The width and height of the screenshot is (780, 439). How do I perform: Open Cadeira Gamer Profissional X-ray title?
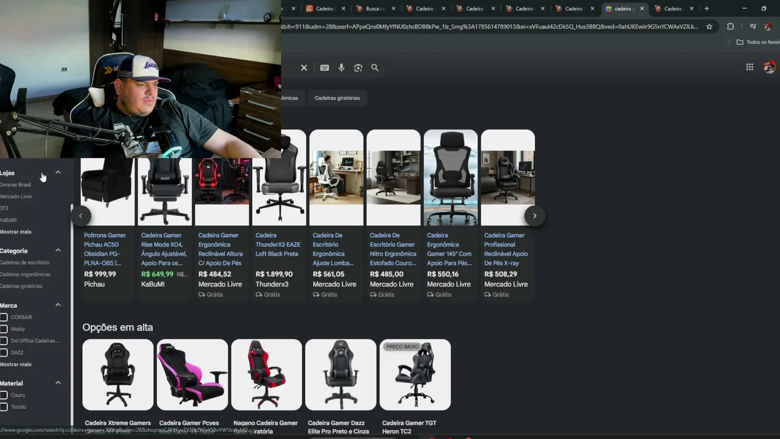click(x=506, y=249)
